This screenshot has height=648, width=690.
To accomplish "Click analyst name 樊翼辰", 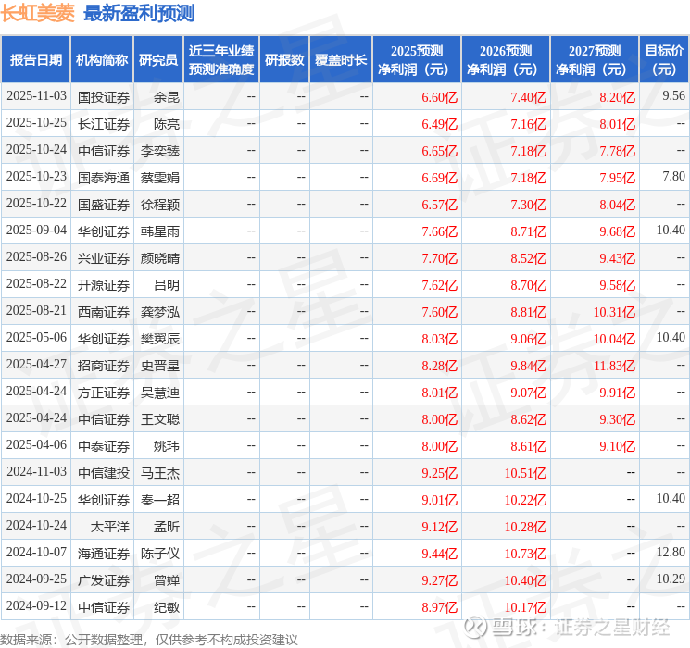I will tap(160, 339).
